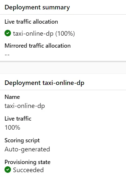The height and width of the screenshot is (177, 126).
Task: Select 'taxi-online-dp' value under Name
Action: click(x=25, y=106)
